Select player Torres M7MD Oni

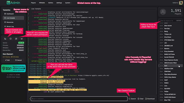[170, 94]
